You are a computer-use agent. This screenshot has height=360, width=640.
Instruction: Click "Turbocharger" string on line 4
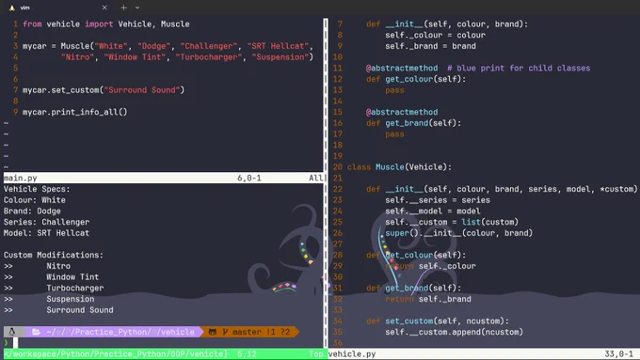pos(209,57)
